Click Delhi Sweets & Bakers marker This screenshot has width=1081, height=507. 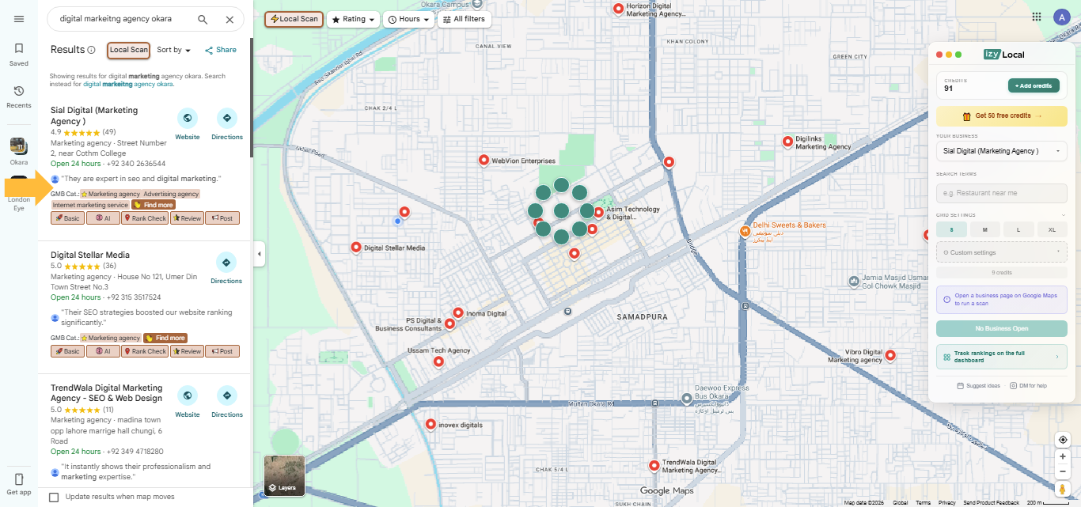point(744,231)
